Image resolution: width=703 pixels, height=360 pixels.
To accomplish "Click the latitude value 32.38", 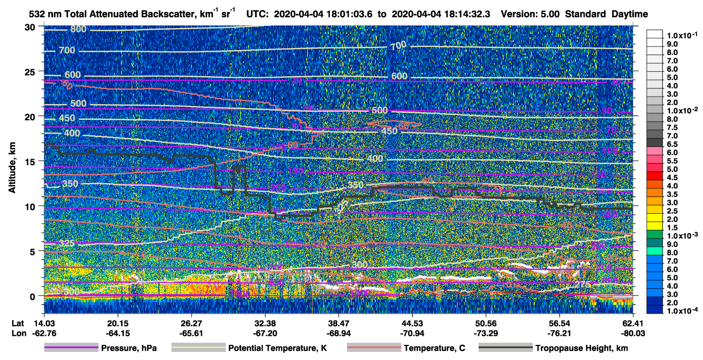I will pos(265,323).
